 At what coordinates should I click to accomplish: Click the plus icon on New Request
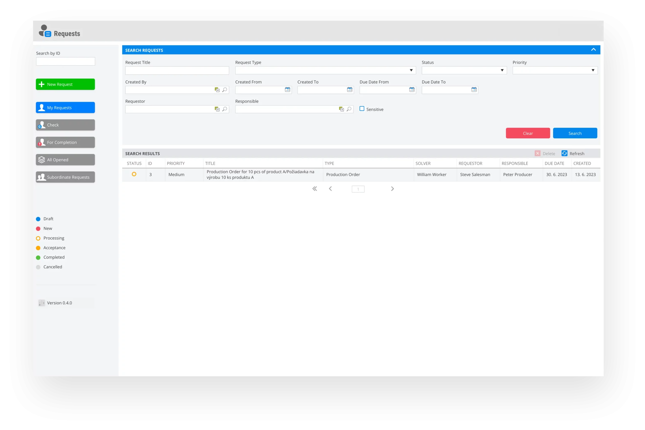41,84
